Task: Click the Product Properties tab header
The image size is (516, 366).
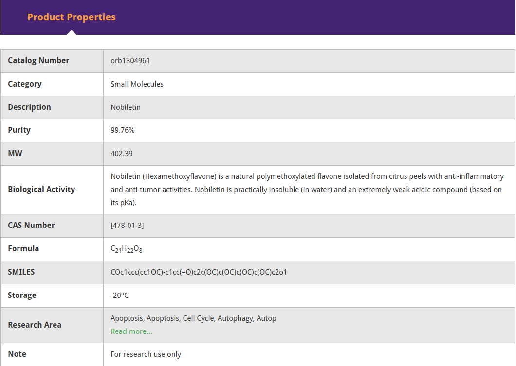Action: pyautogui.click(x=72, y=17)
